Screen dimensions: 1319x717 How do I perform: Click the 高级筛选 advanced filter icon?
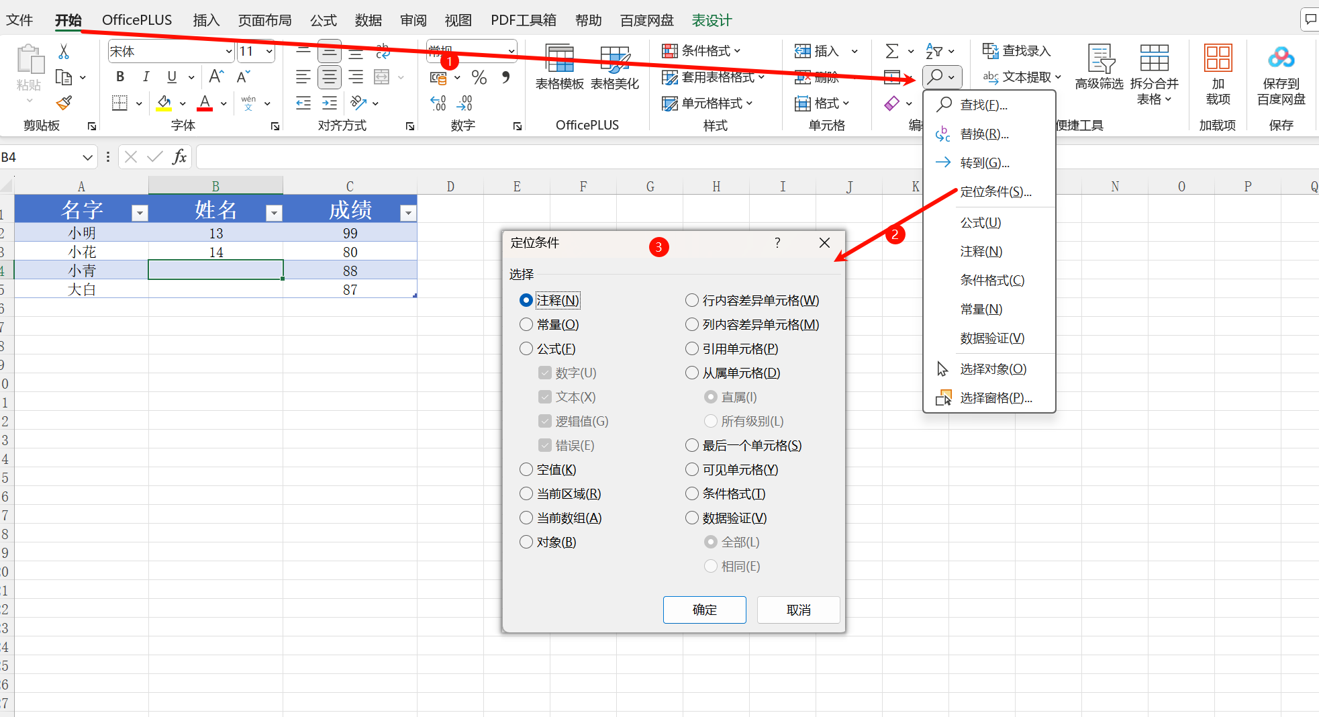1099,67
